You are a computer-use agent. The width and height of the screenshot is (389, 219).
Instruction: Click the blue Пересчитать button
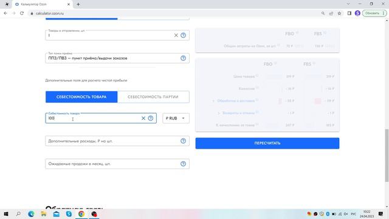267,144
